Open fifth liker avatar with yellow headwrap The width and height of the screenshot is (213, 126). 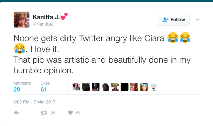pyautogui.click(x=115, y=87)
